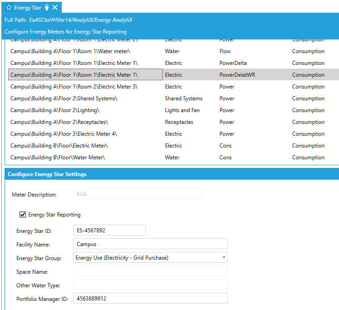
Task: Switch to the Energy Star tab
Action: 28,7
